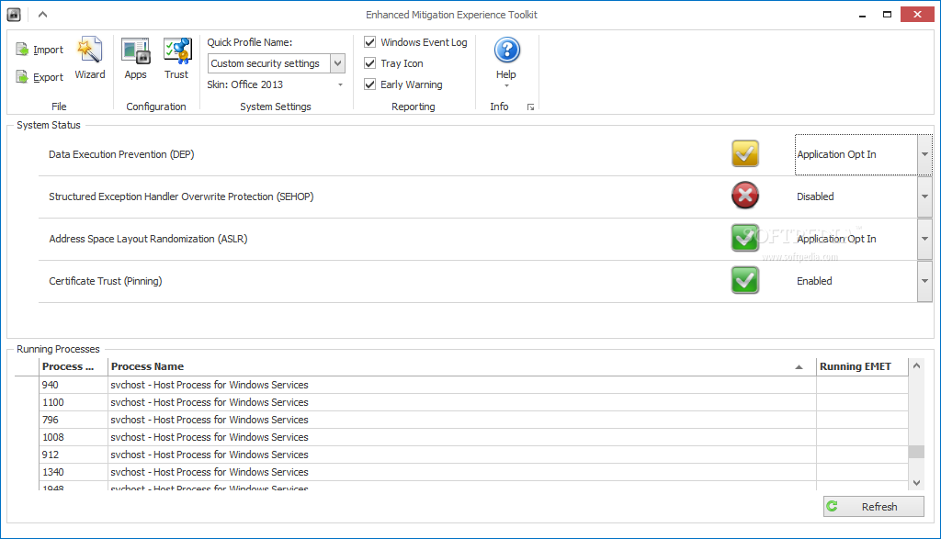Viewport: 941px width, 539px height.
Task: Select the process row with ID 1340
Action: 461,472
